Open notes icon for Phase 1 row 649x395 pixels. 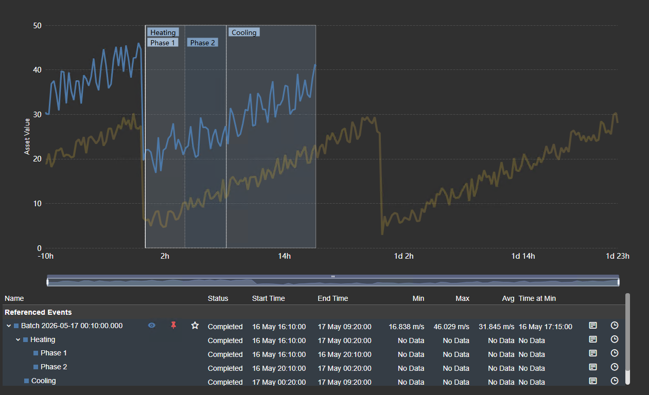(593, 353)
